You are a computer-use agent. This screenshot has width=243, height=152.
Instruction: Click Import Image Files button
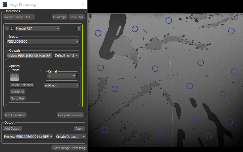pyautogui.click(x=19, y=17)
